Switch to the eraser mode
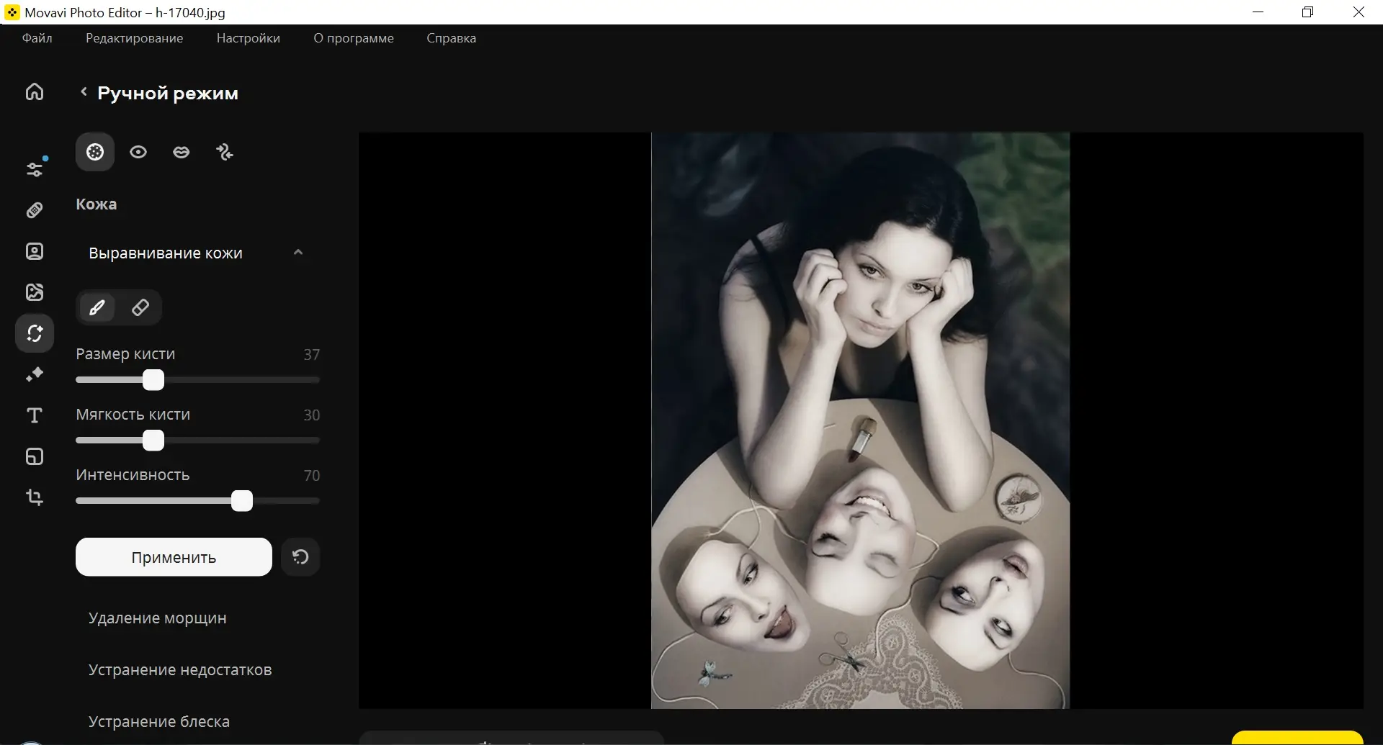Screen dimensions: 1383x745 (x=140, y=308)
